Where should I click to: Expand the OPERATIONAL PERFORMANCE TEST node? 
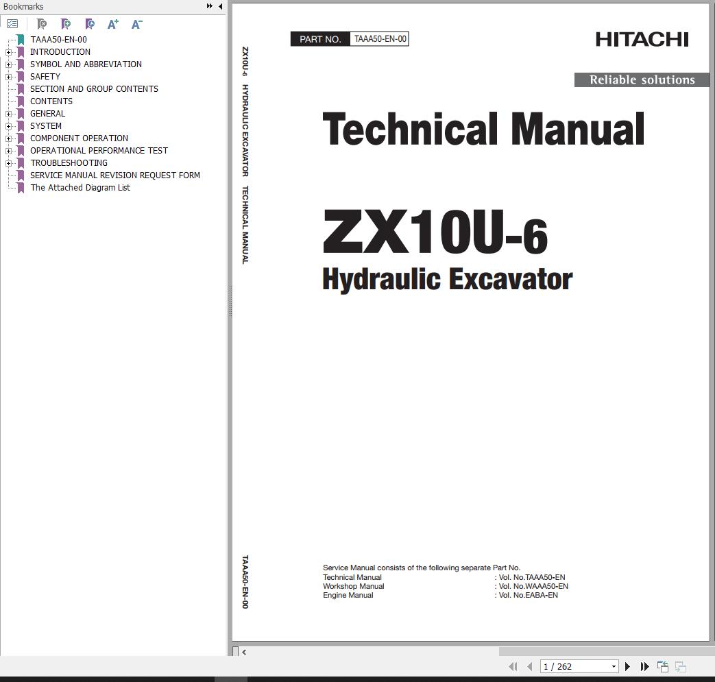8,151
